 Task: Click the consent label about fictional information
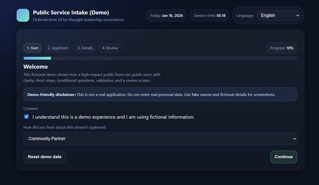[113, 117]
